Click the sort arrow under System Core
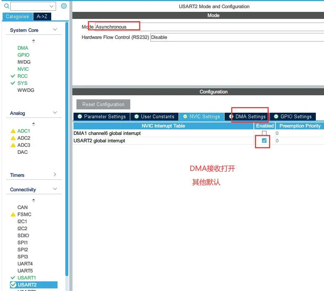This screenshot has width=324, height=291. click(34, 41)
